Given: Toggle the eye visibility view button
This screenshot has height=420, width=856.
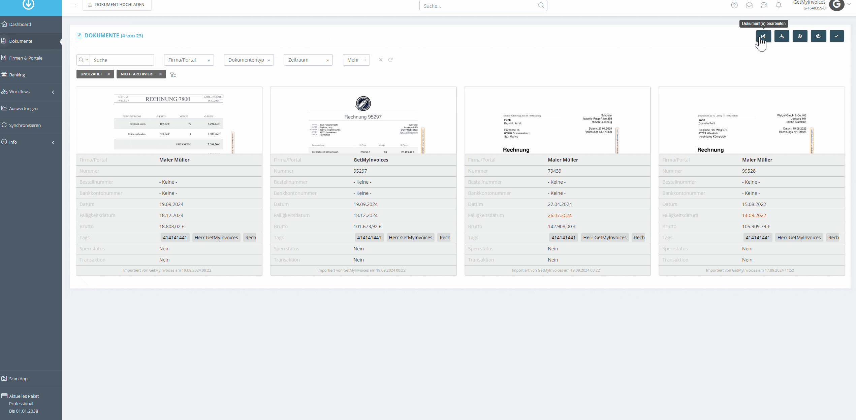Looking at the screenshot, I should click(x=818, y=36).
